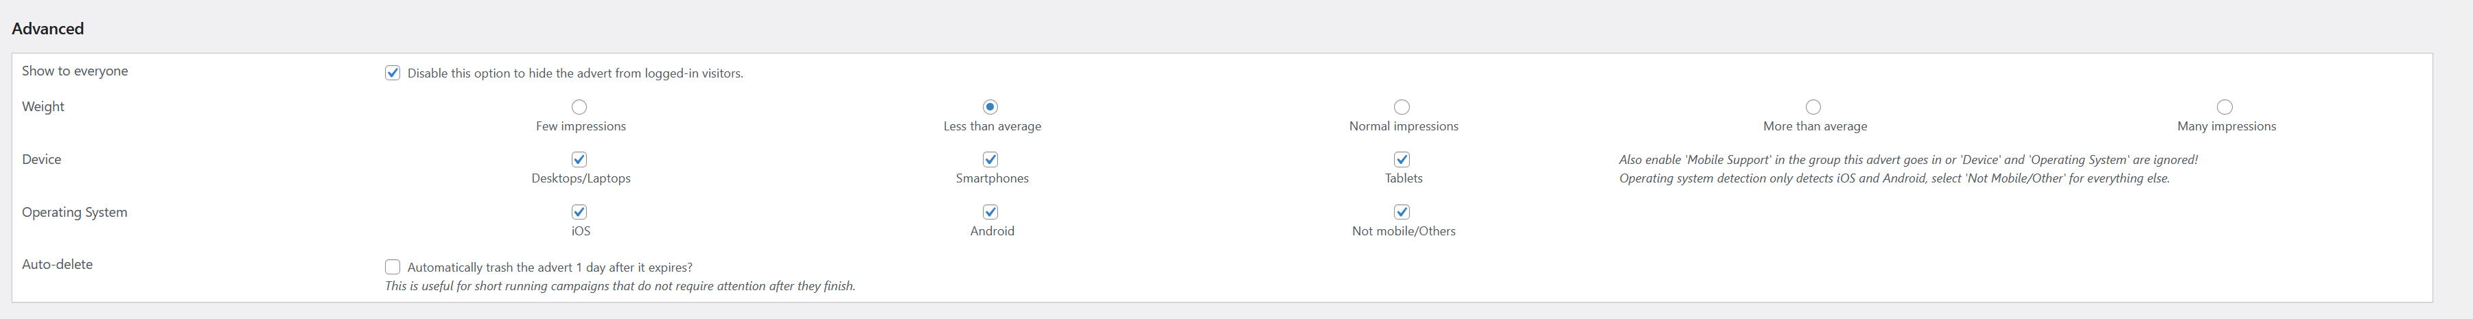The image size is (2473, 319).
Task: Click the Advanced section heading
Action: coord(48,29)
